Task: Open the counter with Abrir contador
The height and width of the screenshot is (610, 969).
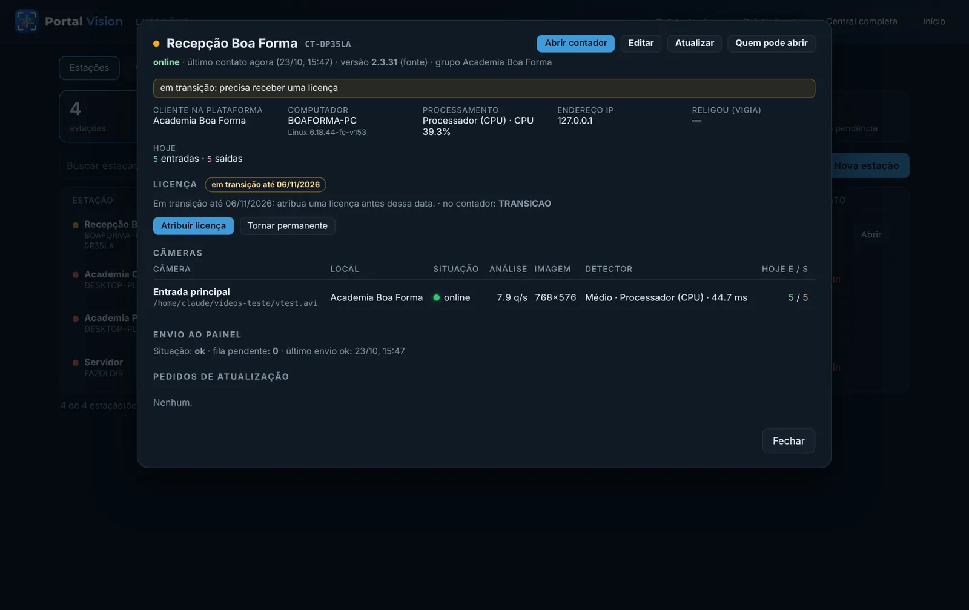Action: tap(575, 43)
